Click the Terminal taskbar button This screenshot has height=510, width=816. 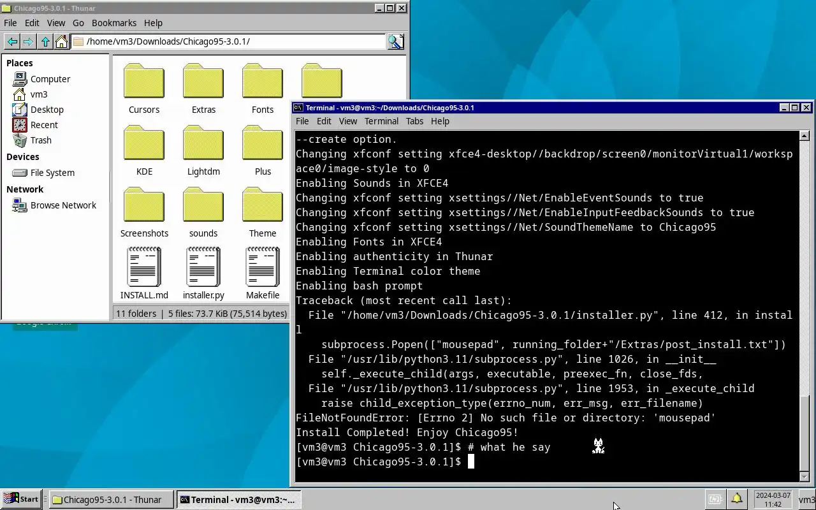click(238, 499)
